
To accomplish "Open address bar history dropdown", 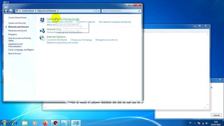I will tap(94, 11).
